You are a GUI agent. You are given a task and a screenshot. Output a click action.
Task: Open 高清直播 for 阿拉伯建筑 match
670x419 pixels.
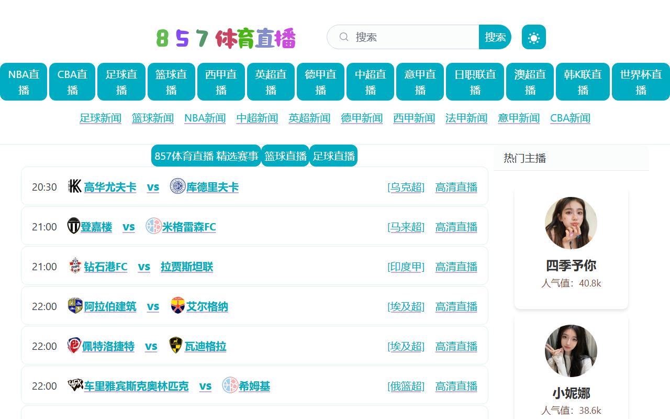click(x=456, y=306)
